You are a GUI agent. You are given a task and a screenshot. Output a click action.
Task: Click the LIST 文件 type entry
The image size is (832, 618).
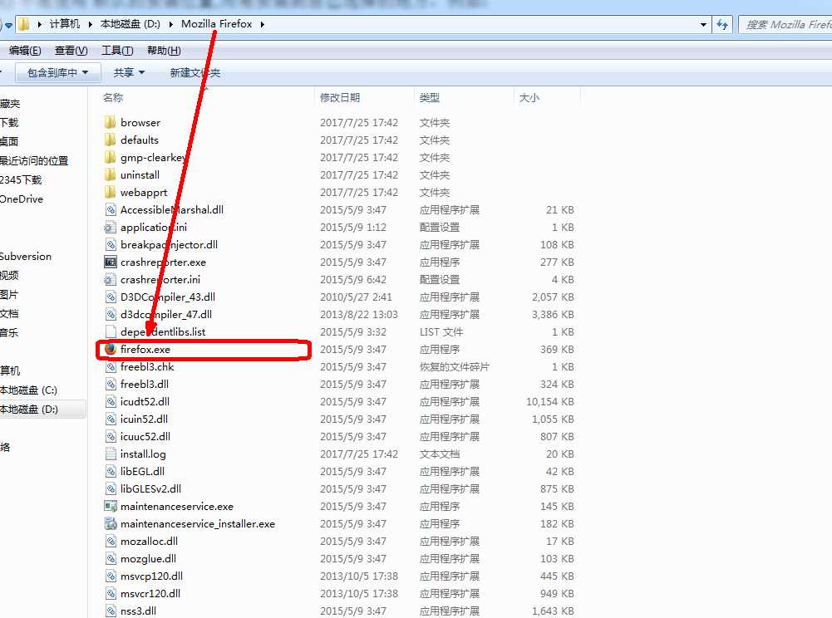pyautogui.click(x=441, y=331)
